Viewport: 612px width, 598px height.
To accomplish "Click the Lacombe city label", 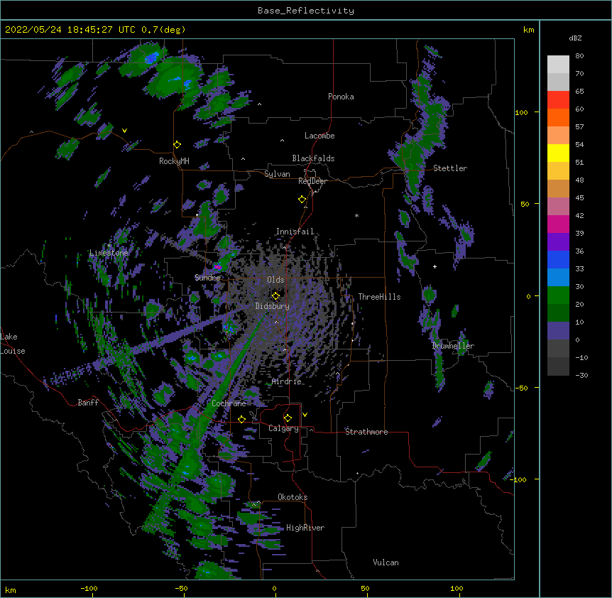I will tap(319, 136).
